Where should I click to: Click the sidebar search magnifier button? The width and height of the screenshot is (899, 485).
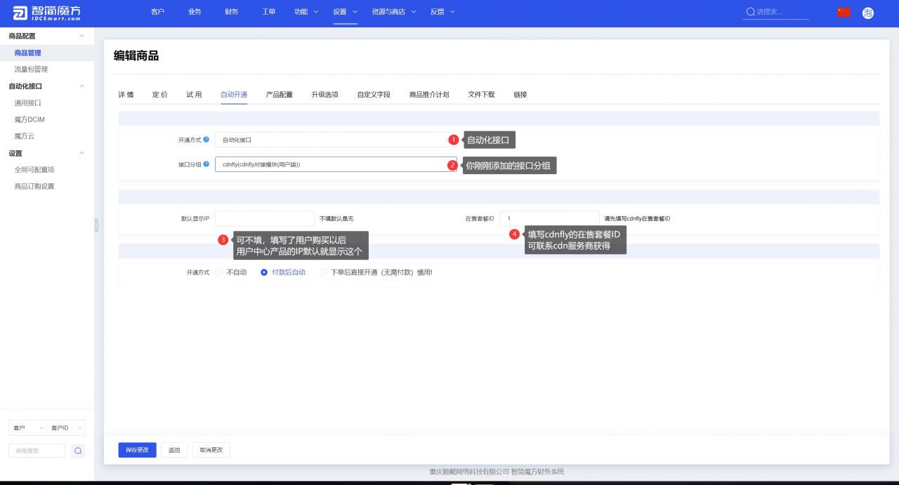tap(78, 451)
